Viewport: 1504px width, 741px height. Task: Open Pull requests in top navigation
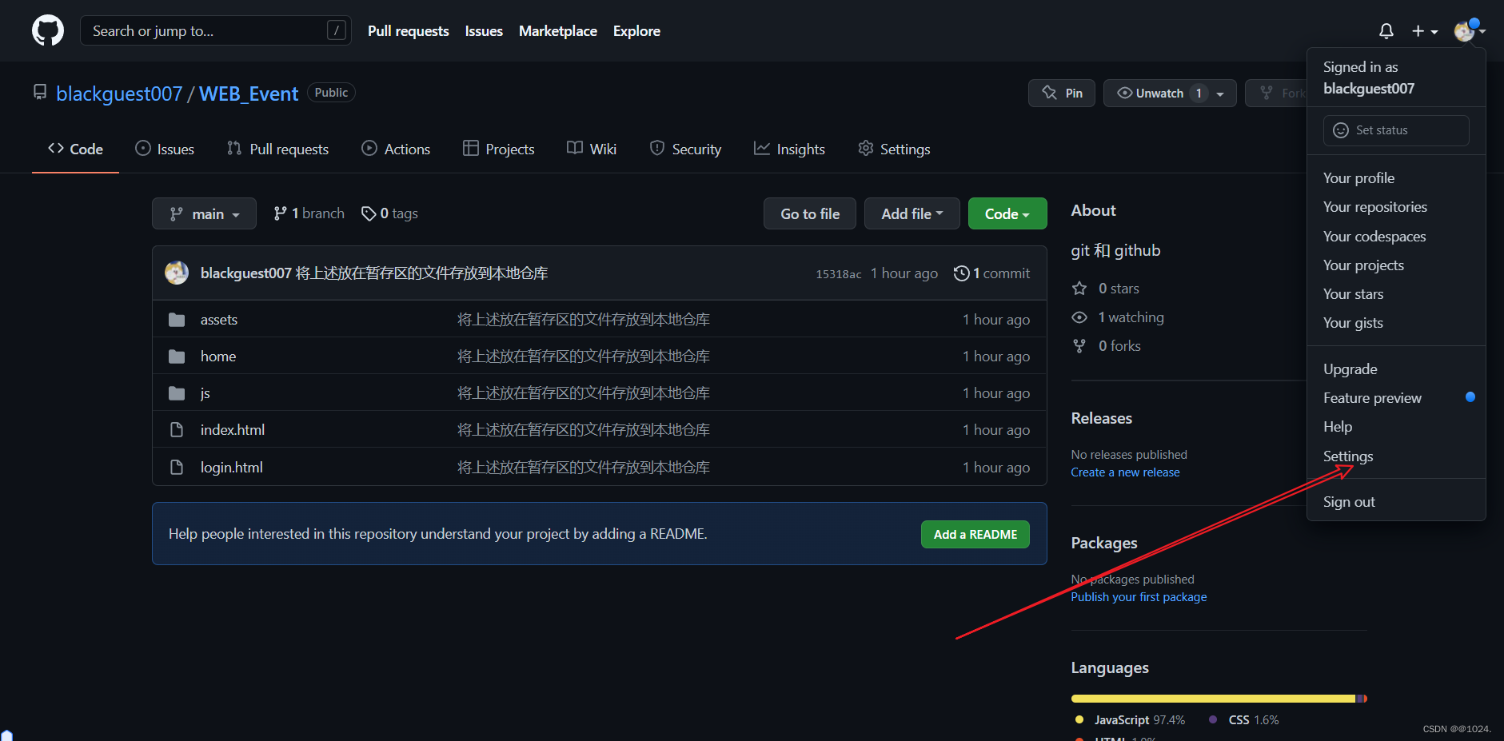pos(409,31)
